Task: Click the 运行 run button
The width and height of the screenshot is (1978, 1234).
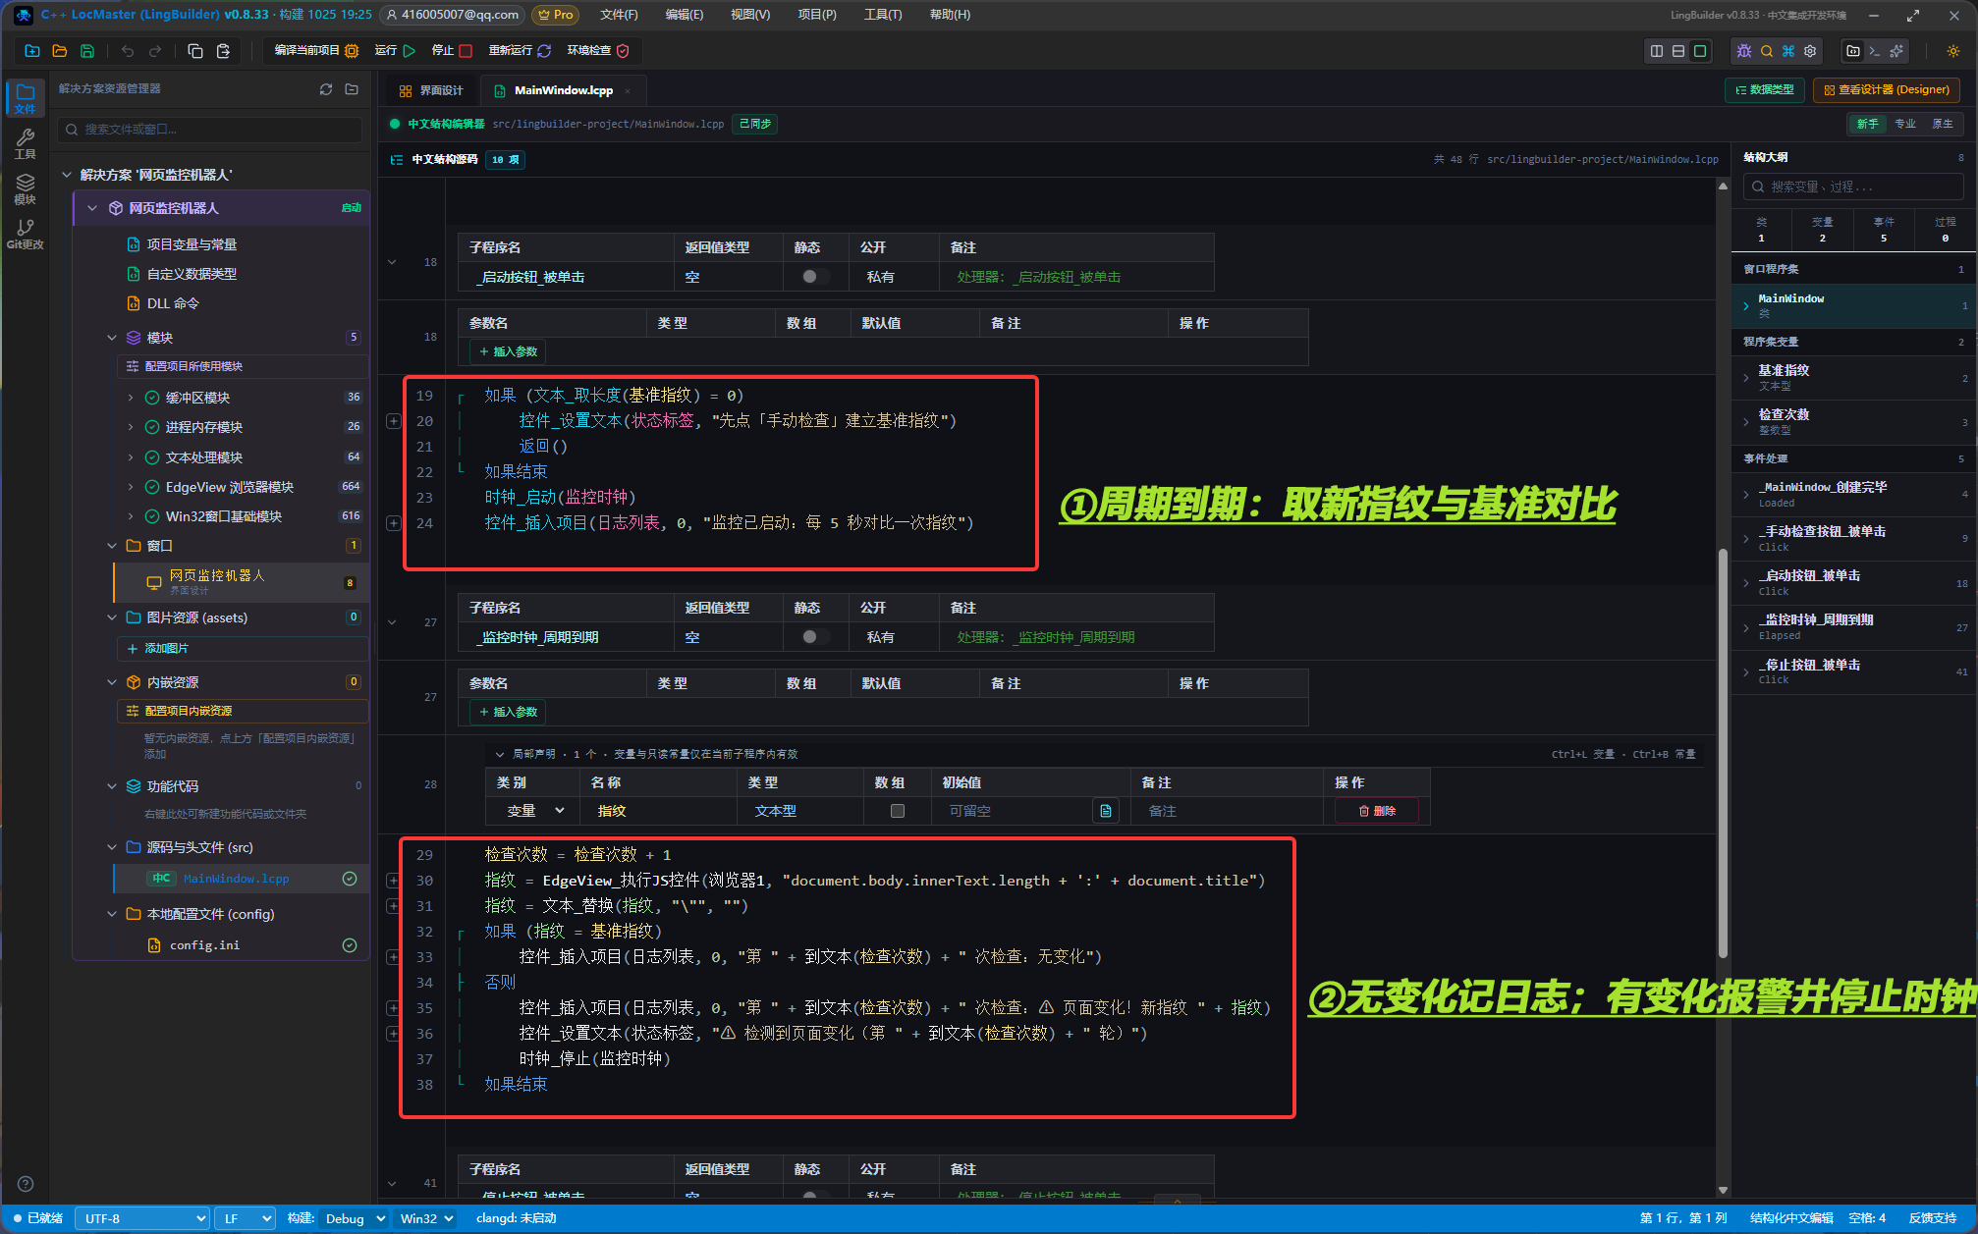Action: pos(396,51)
